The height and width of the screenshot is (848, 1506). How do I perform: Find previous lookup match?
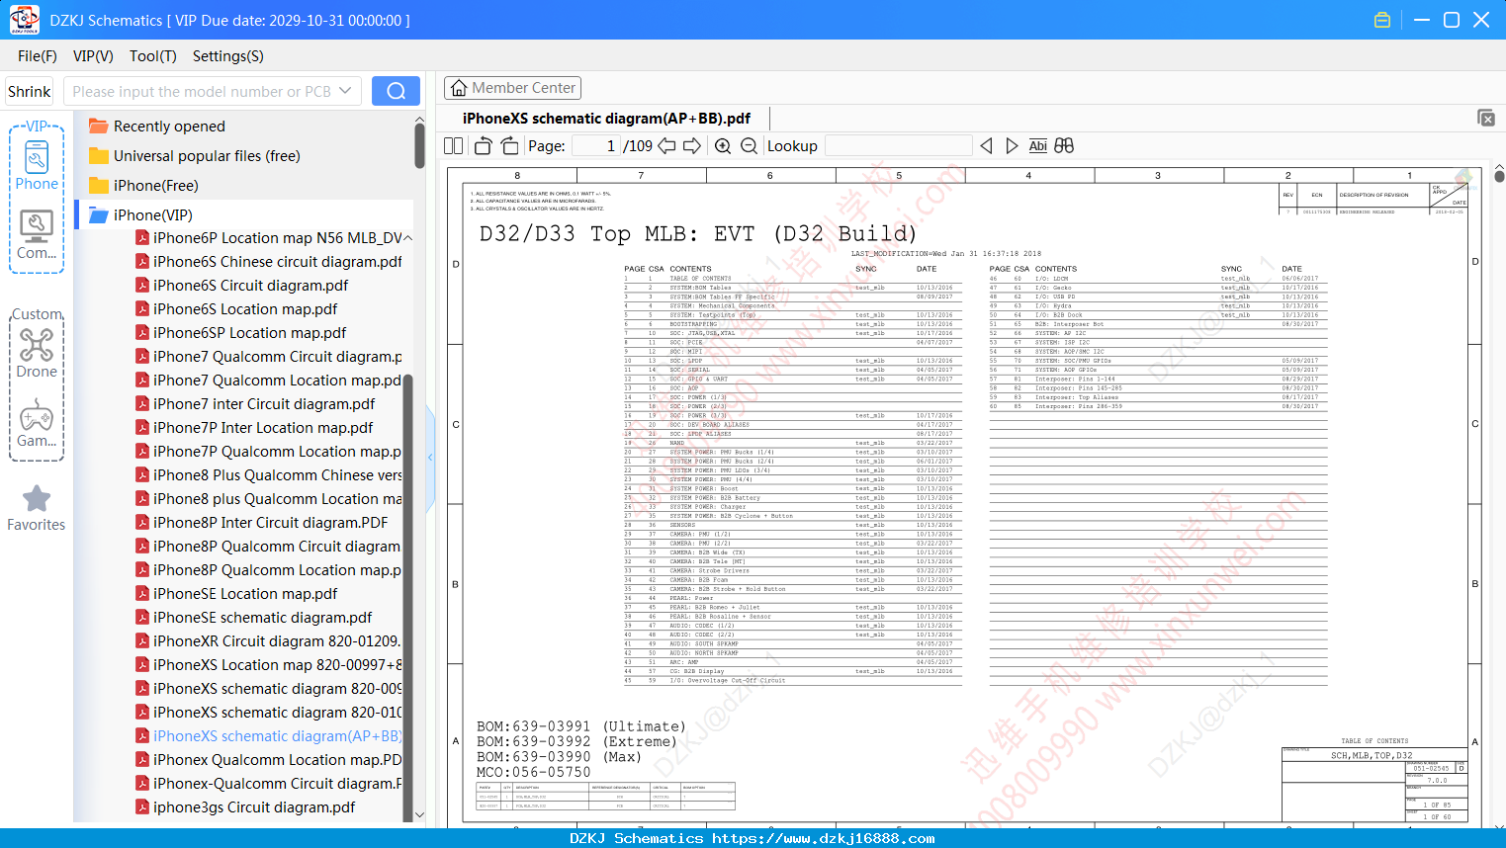986,146
